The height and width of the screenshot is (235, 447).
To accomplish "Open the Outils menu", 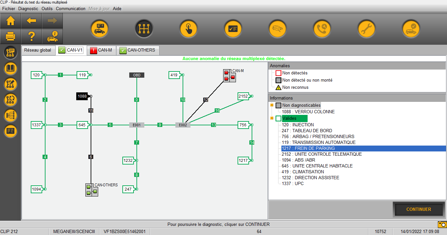I will pyautogui.click(x=47, y=8).
